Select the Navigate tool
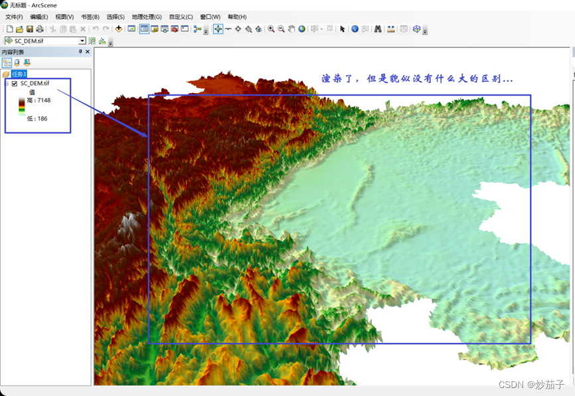The height and width of the screenshot is (396, 575). click(x=218, y=29)
